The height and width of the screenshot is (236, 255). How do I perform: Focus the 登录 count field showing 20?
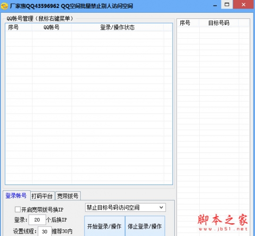37,220
